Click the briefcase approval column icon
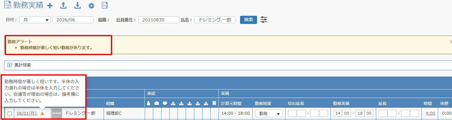Screen dimensions: 452x120 [157, 103]
